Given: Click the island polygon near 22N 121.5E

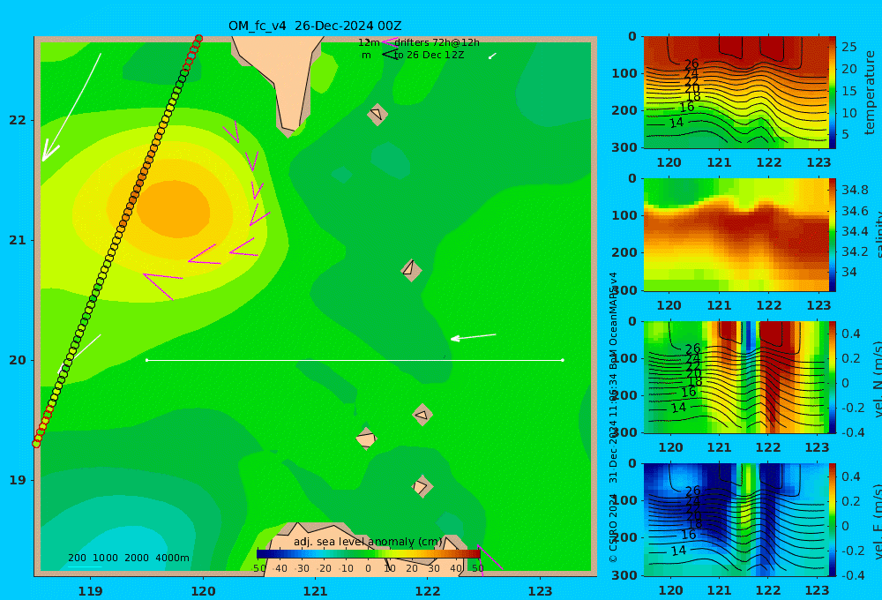Looking at the screenshot, I should coord(377,114).
